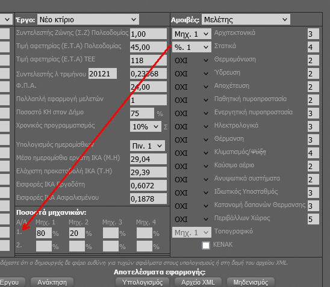This screenshot has width=330, height=287.
Task: Click the Ανάκτηση button
Action: pyautogui.click(x=52, y=282)
